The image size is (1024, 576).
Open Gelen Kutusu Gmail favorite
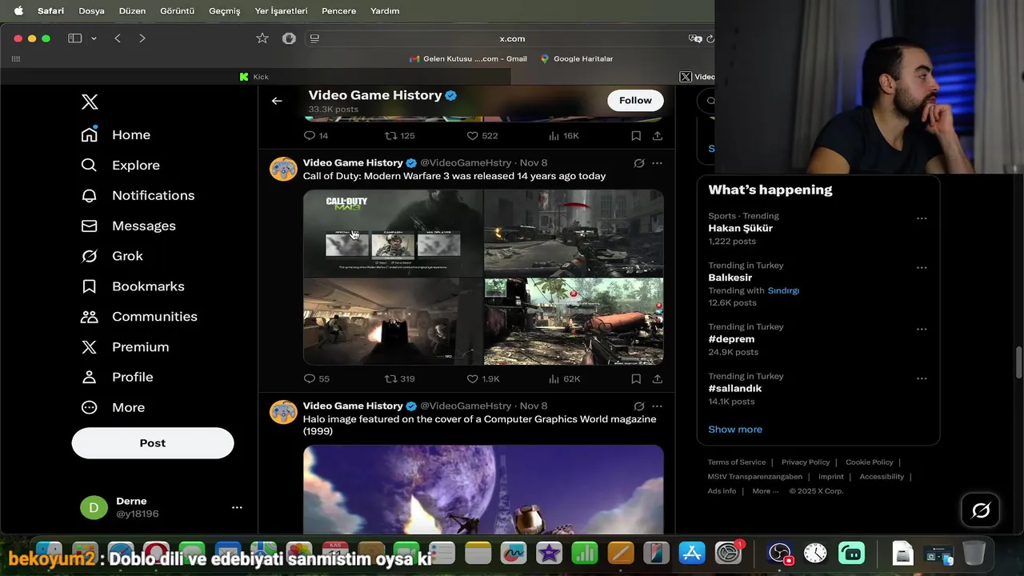click(468, 58)
